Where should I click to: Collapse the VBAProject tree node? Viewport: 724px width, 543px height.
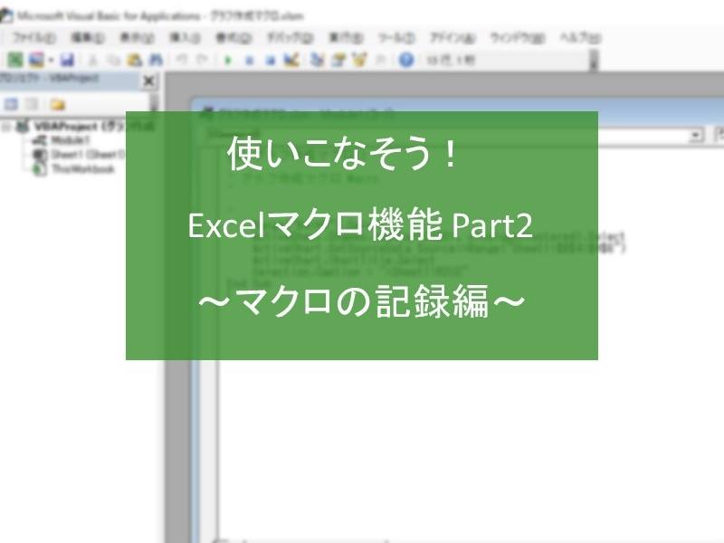(x=7, y=127)
